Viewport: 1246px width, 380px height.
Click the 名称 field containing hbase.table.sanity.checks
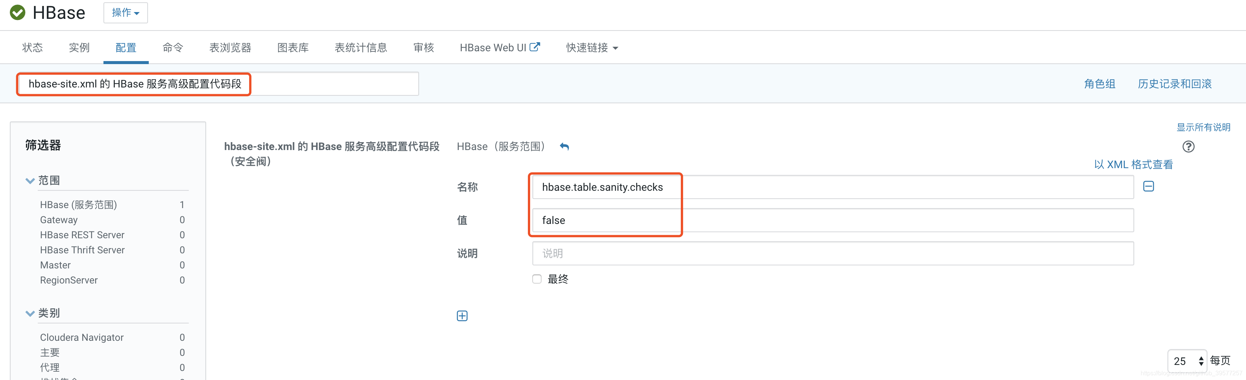(833, 187)
